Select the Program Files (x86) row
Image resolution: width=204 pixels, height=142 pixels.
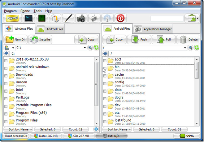pos(50,114)
